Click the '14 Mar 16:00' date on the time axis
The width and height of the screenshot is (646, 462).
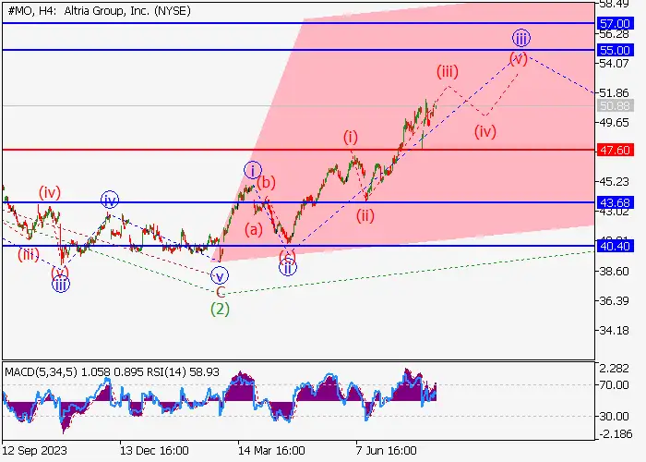[x=272, y=451]
